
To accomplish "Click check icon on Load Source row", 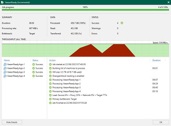I will [50, 95].
